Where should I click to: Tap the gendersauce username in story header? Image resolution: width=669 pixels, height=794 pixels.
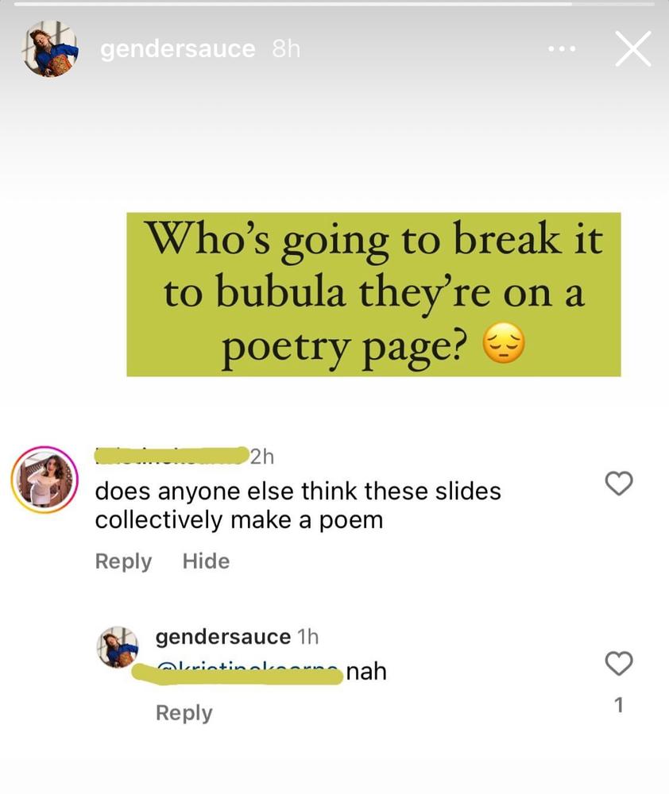[x=177, y=49]
